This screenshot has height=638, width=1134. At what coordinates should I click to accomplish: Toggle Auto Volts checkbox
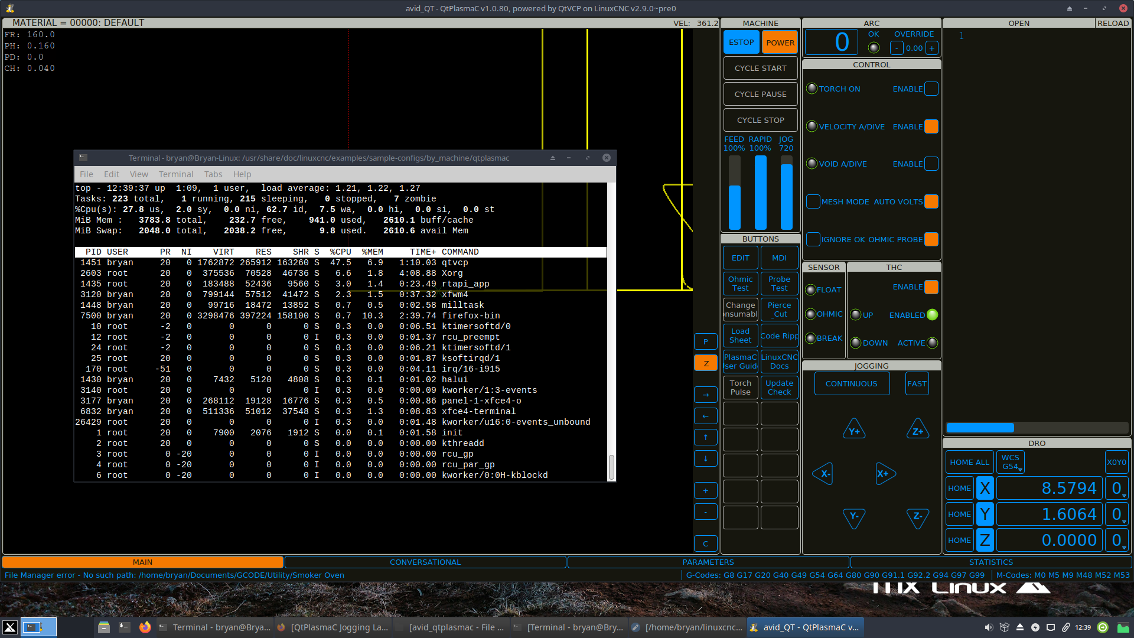[931, 201]
